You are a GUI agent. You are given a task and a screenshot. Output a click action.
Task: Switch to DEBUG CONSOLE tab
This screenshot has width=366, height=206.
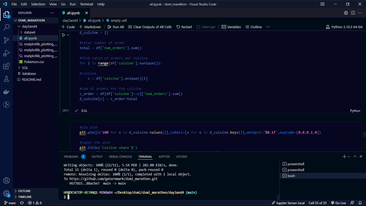pyautogui.click(x=120, y=157)
